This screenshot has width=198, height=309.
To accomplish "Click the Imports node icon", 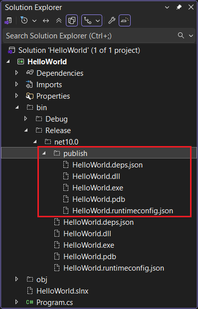I will pyautogui.click(x=29, y=84).
